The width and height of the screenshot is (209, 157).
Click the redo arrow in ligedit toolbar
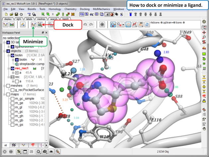click(91, 25)
